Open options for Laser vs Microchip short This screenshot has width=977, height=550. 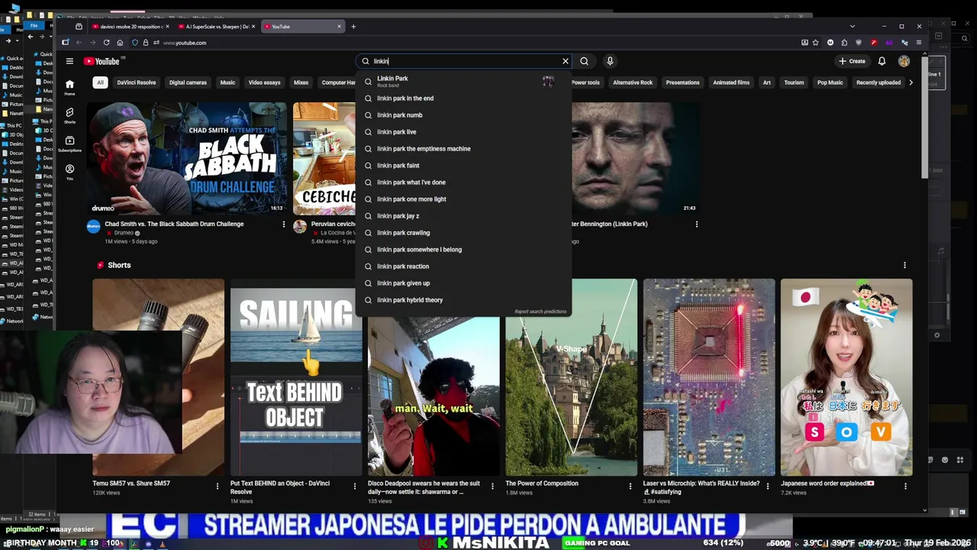pyautogui.click(x=767, y=486)
